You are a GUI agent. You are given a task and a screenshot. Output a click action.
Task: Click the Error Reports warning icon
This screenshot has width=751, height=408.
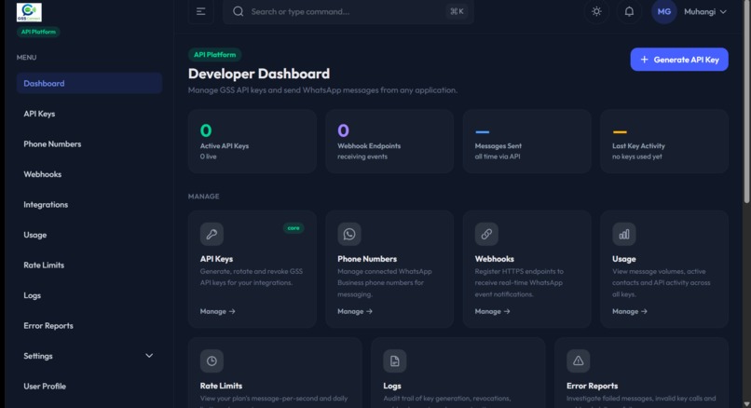[578, 361]
